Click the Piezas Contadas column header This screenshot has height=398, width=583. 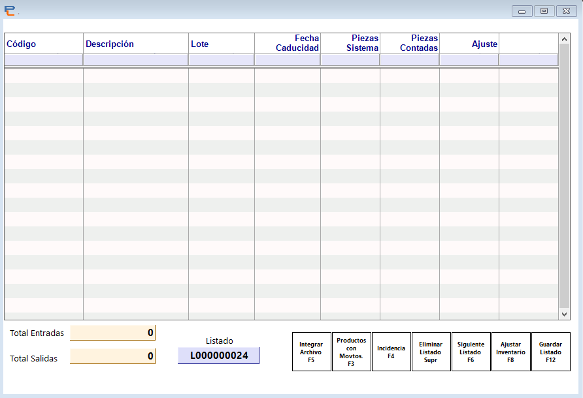click(x=410, y=44)
